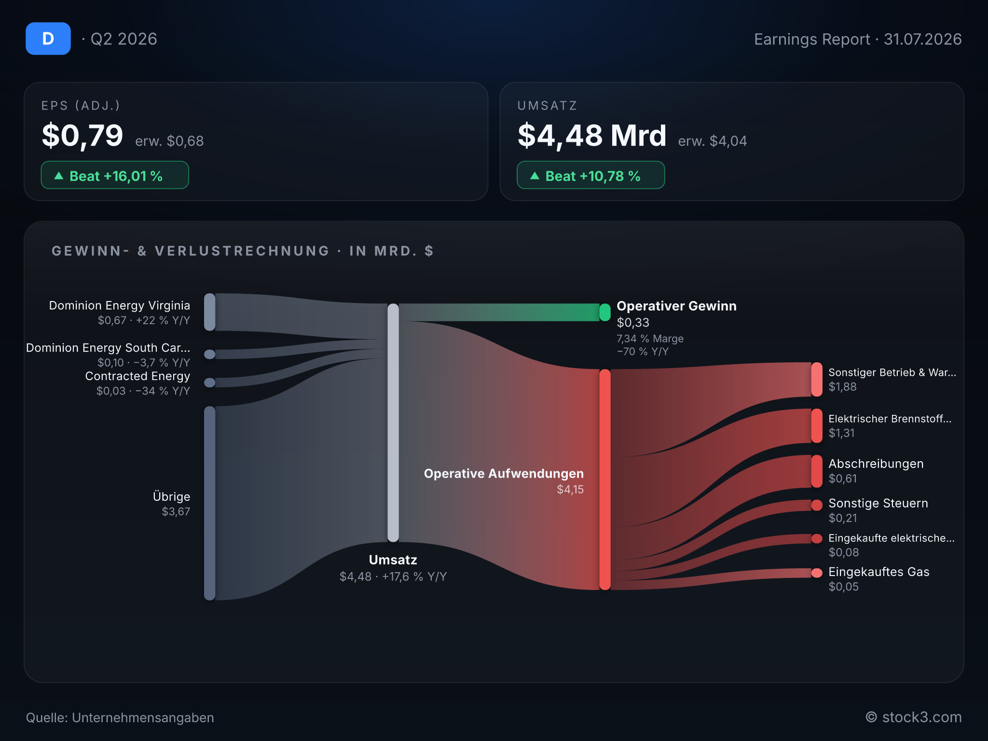The image size is (988, 741).
Task: Click the blue D ticker logo
Action: point(48,39)
